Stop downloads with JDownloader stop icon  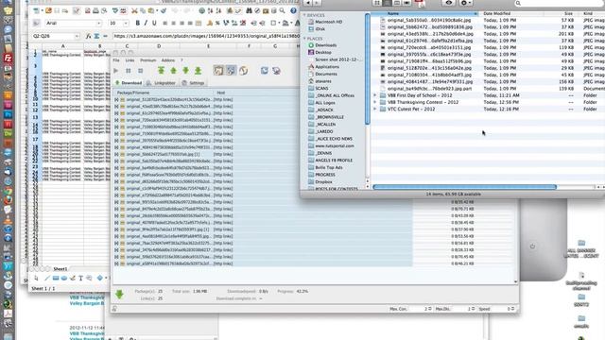(x=141, y=71)
